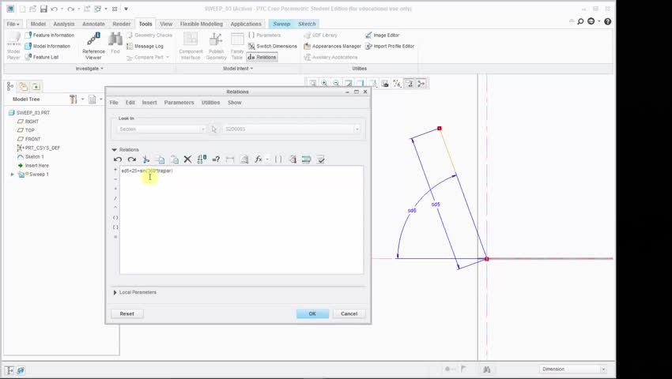Open Feature Information tool
This screenshot has height=379, width=672.
click(49, 35)
